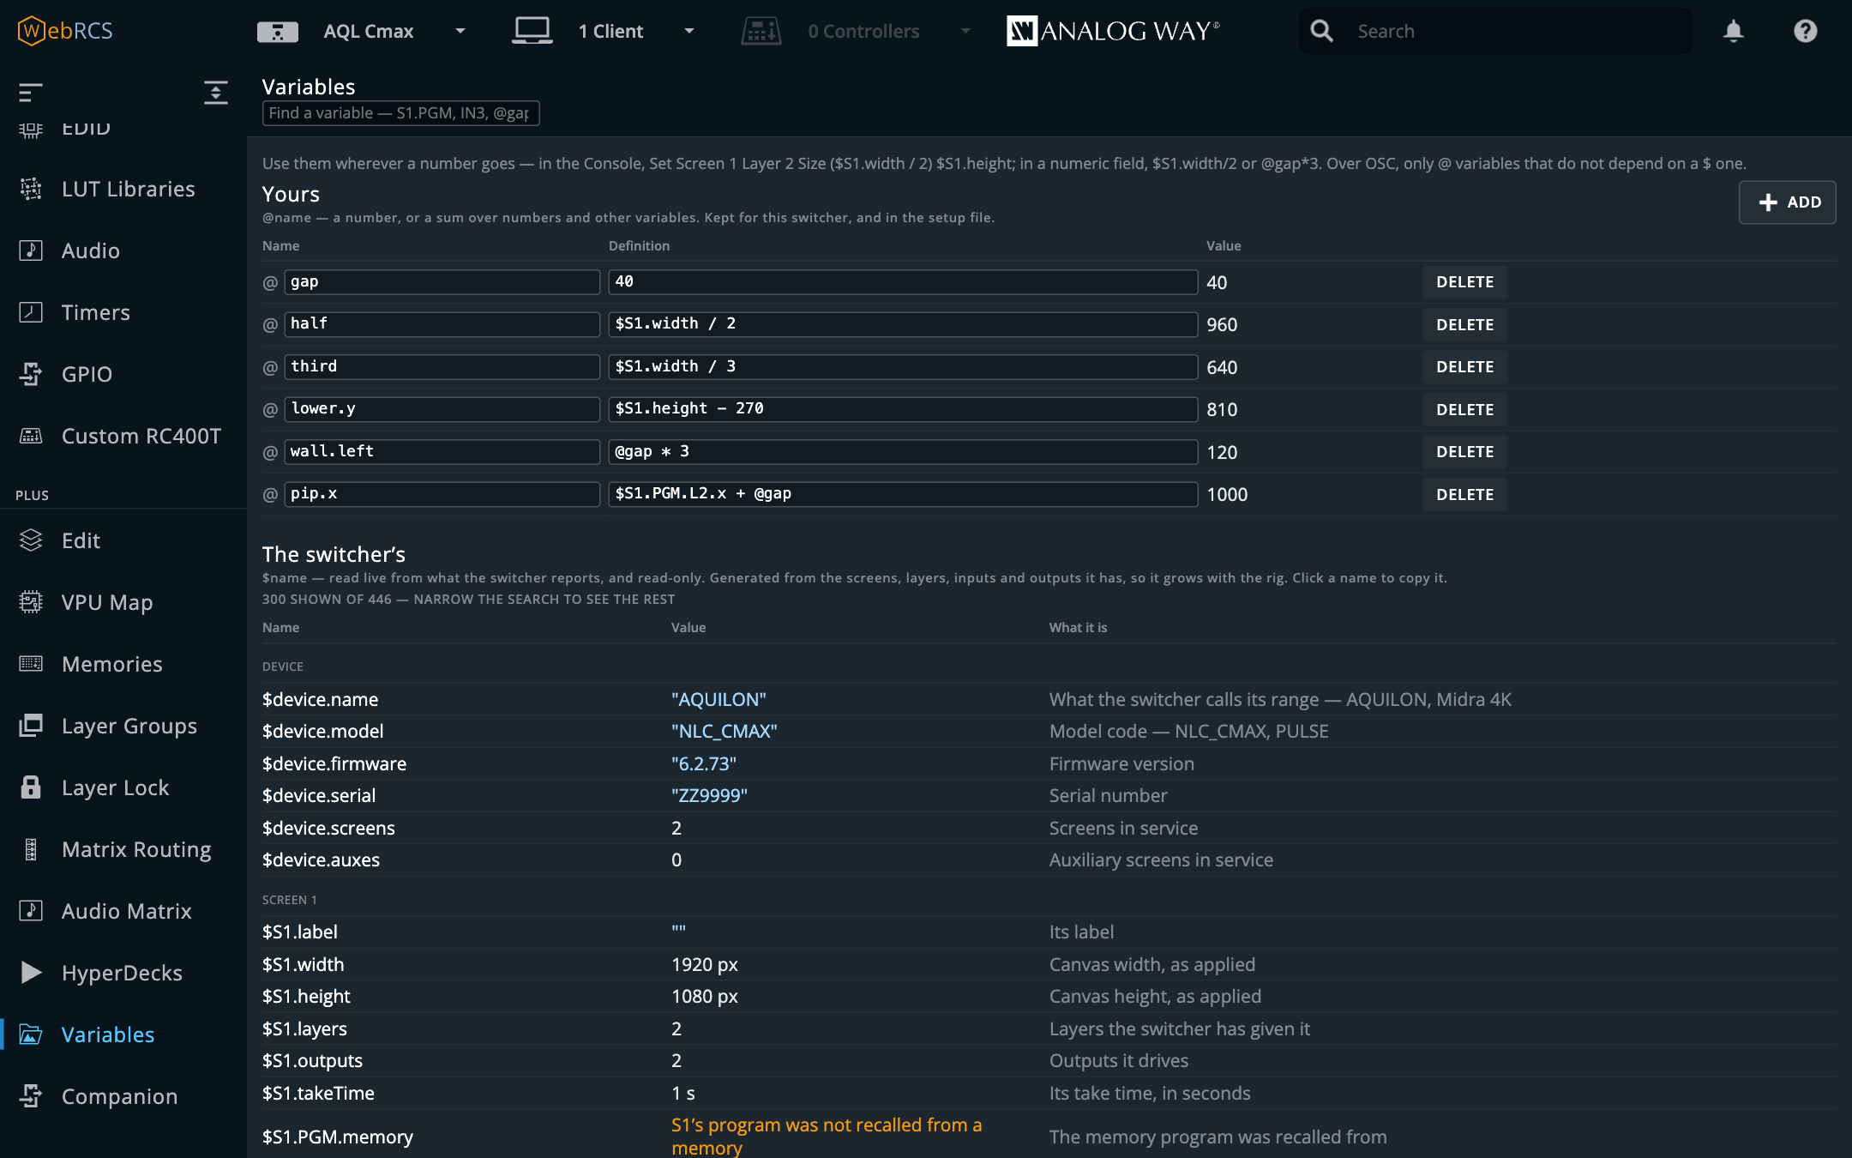Viewport: 1852px width, 1158px height.
Task: Copy the $device.firmware variable name
Action: (334, 763)
